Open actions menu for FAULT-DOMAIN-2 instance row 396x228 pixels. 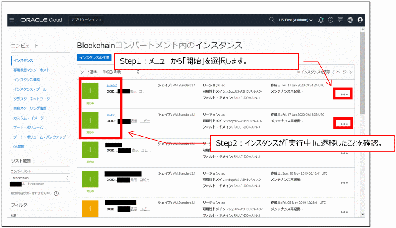point(344,153)
